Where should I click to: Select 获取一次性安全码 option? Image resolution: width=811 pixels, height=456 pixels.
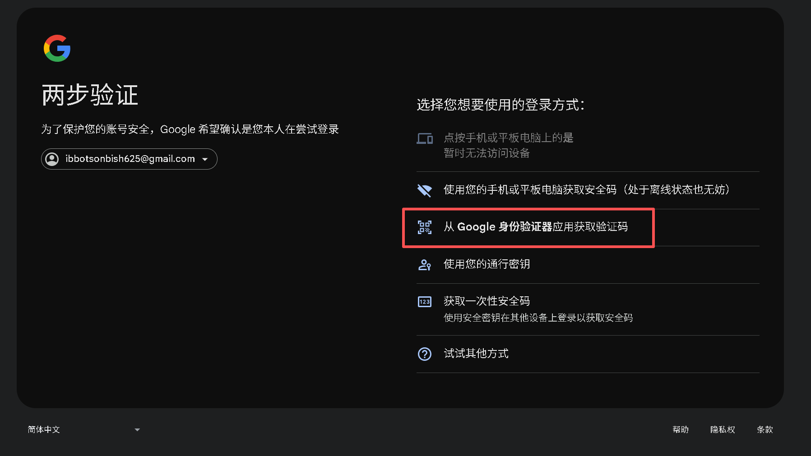tap(487, 301)
